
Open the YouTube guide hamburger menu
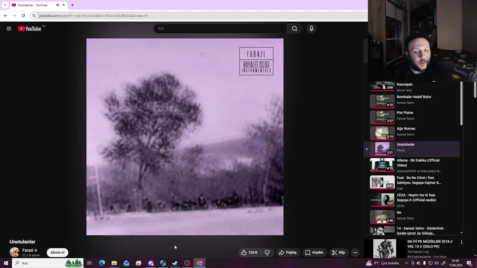(9, 29)
